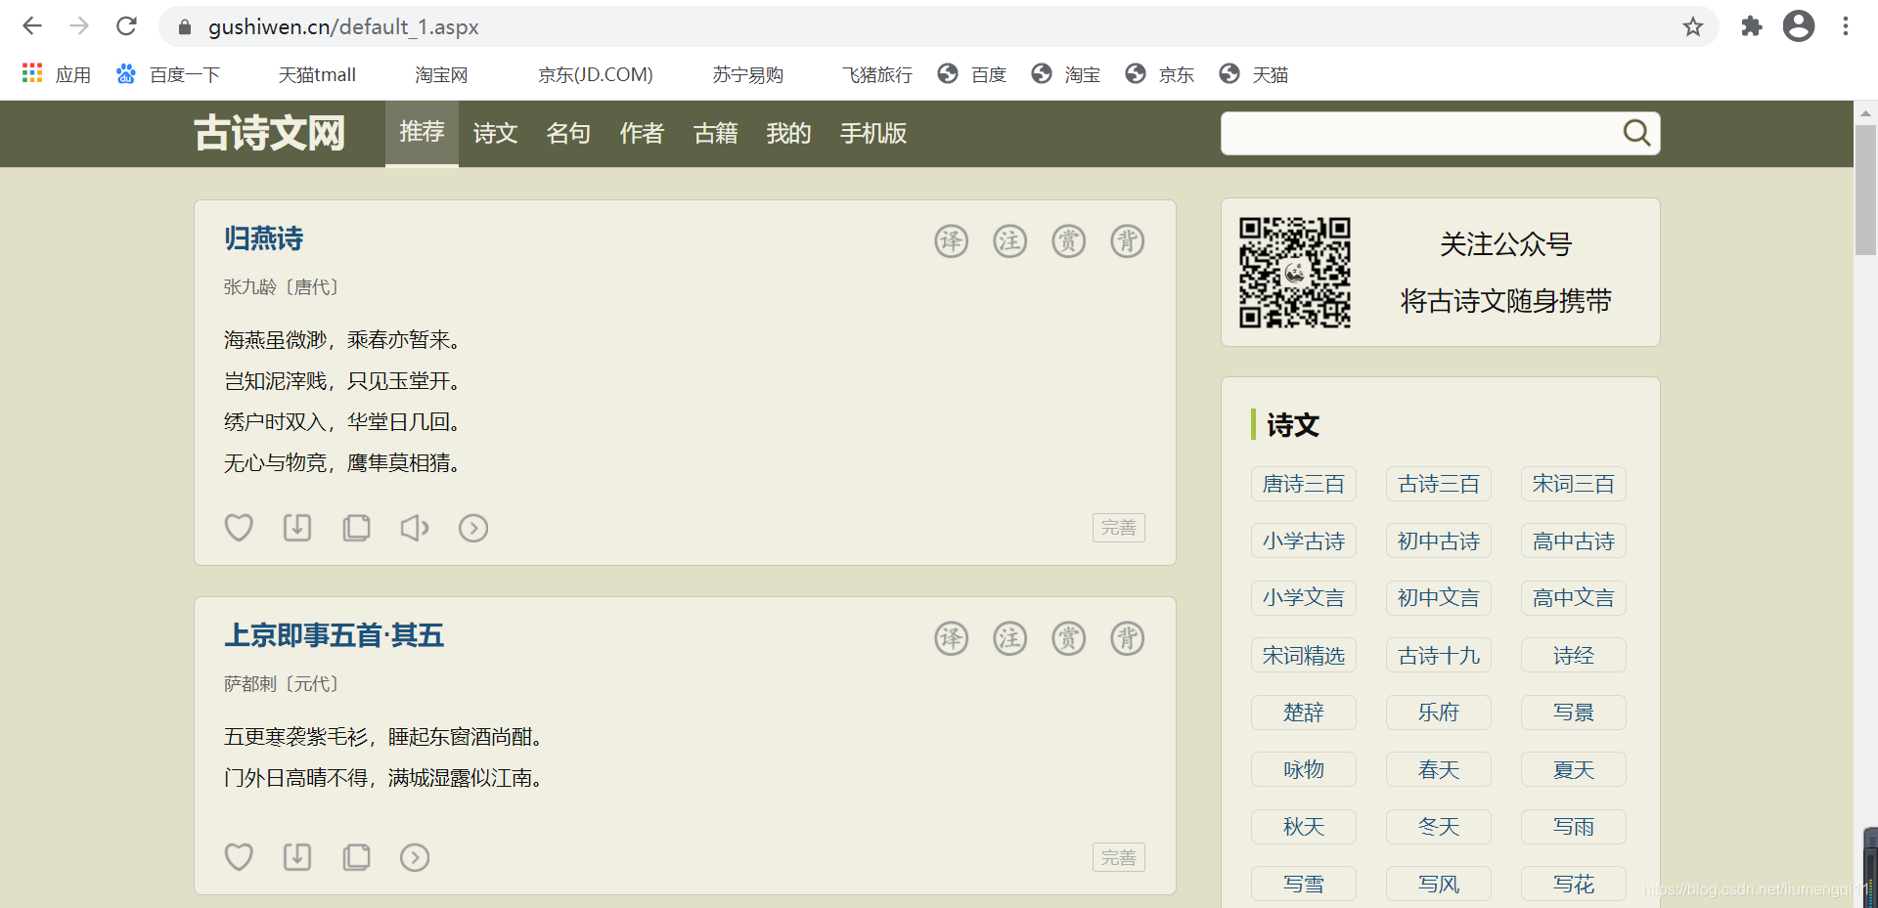Toggle 译 translation for 归燕诗
1878x908 pixels.
tap(952, 241)
